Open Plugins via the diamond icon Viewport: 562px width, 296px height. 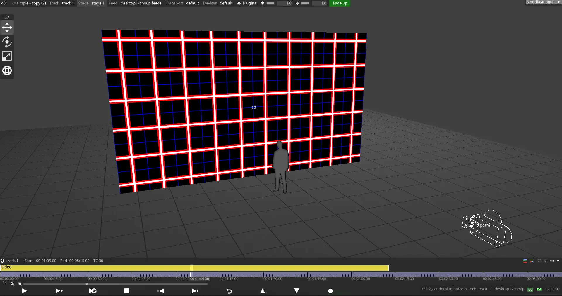(x=239, y=3)
